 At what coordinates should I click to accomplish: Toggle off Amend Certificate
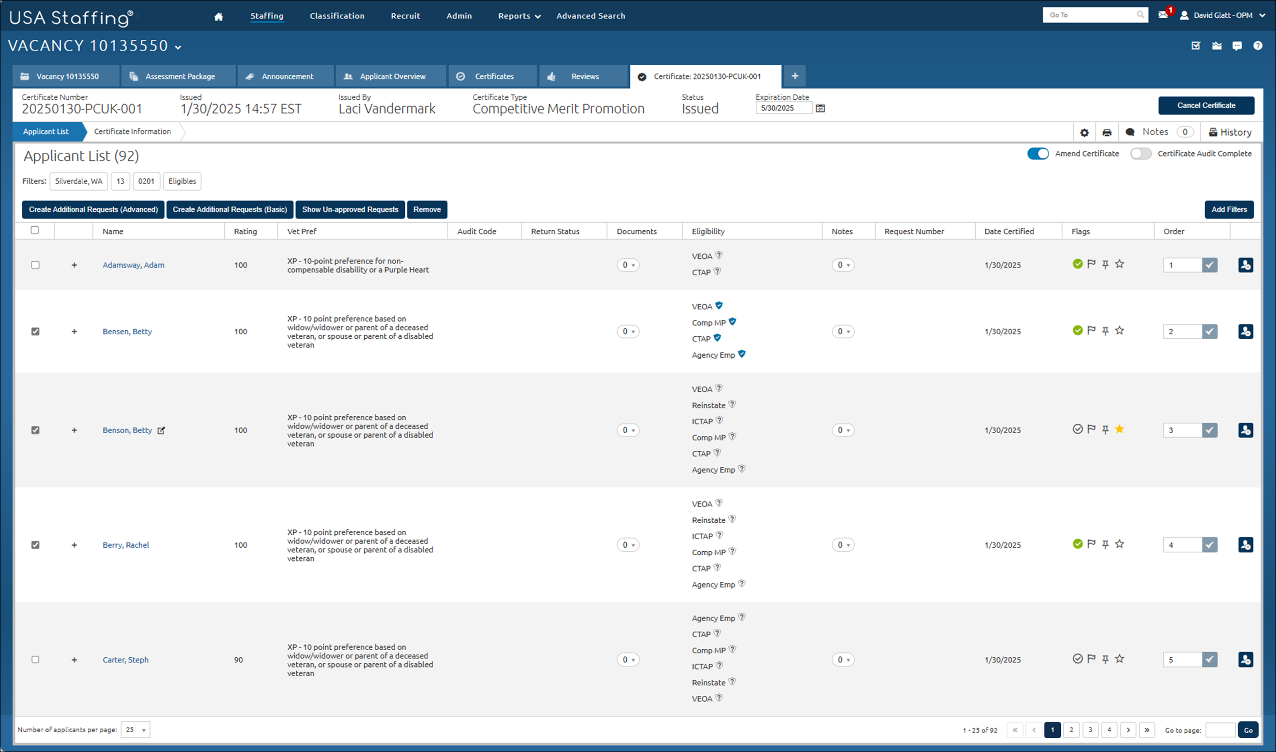coord(1038,153)
